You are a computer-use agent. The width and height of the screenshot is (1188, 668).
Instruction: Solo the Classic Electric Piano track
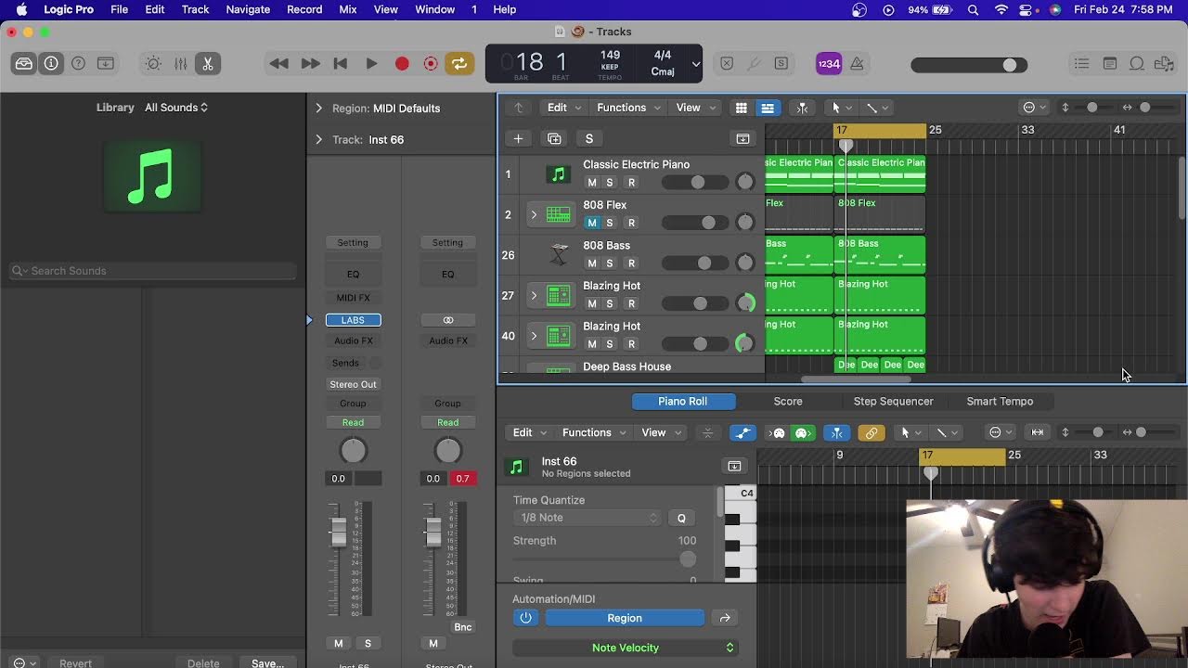pyautogui.click(x=610, y=183)
